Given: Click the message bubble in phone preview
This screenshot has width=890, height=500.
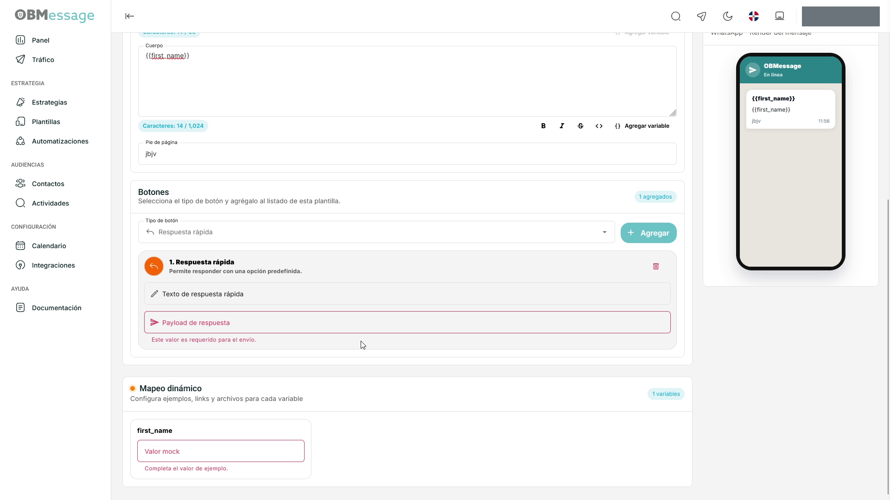Looking at the screenshot, I should 791,110.
